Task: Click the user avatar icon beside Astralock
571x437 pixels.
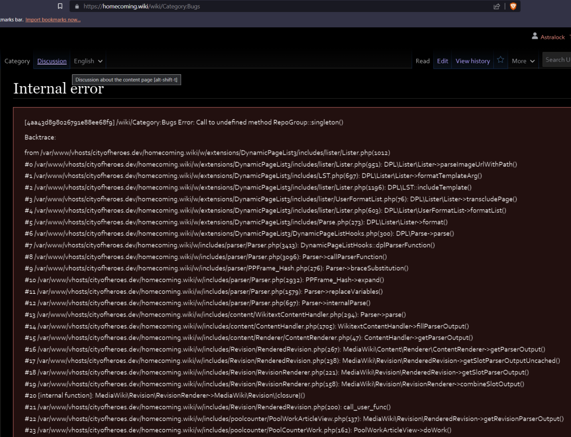Action: (534, 36)
